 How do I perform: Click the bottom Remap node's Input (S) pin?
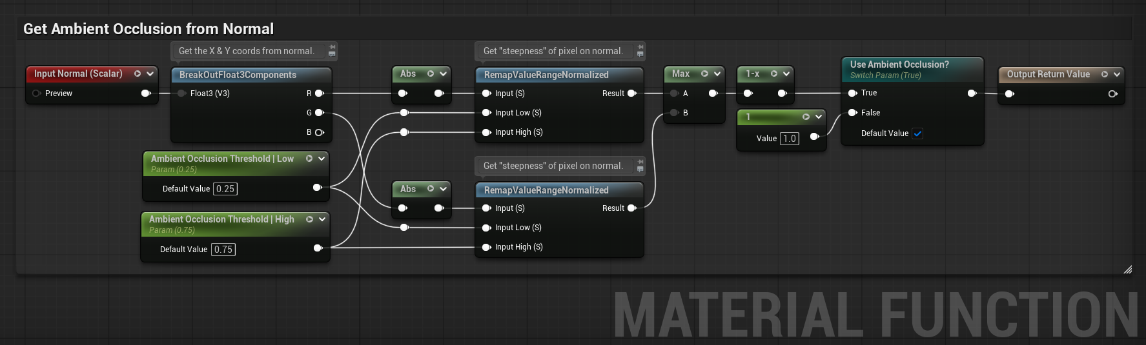[x=487, y=208]
